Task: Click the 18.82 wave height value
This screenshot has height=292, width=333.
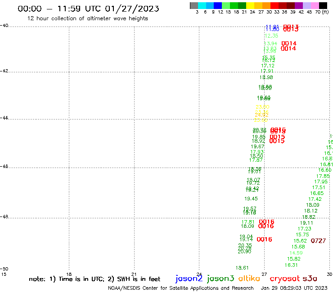Action: click(x=309, y=217)
